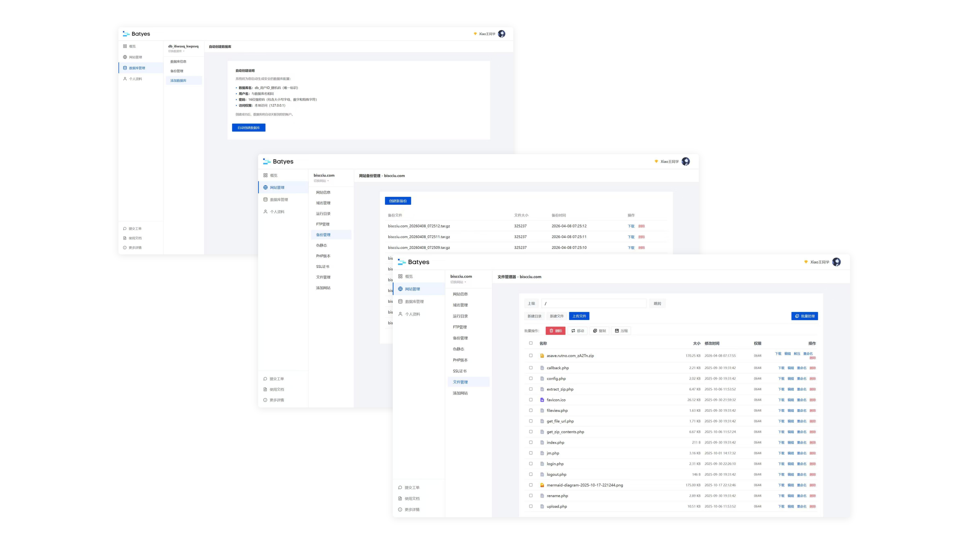Open SSL证书 in file manager window submenu
Screen dimensions: 968x544
460,371
